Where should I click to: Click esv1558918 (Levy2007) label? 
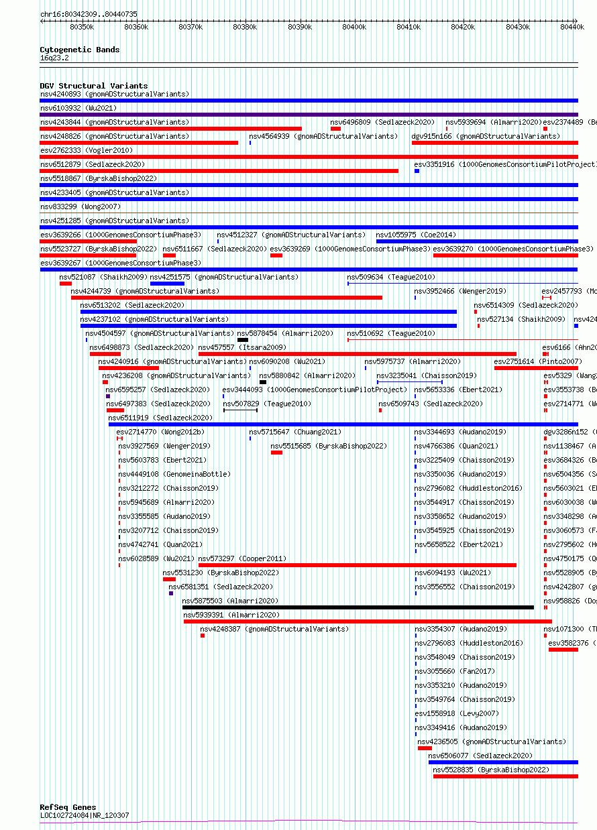[x=456, y=713]
